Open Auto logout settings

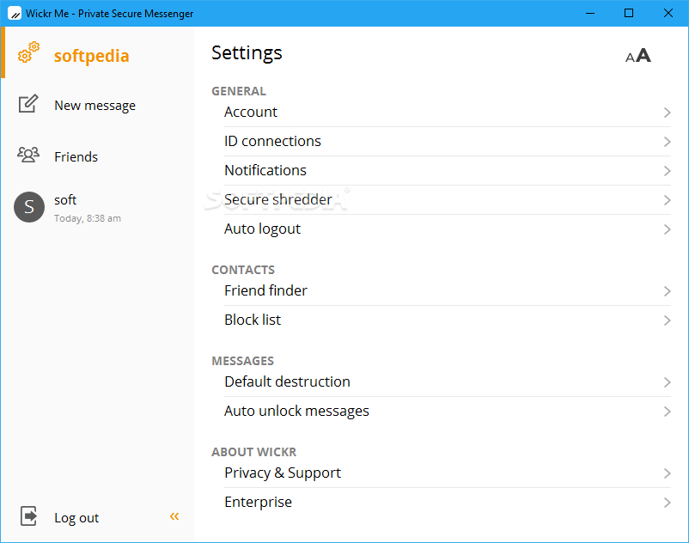pos(448,229)
